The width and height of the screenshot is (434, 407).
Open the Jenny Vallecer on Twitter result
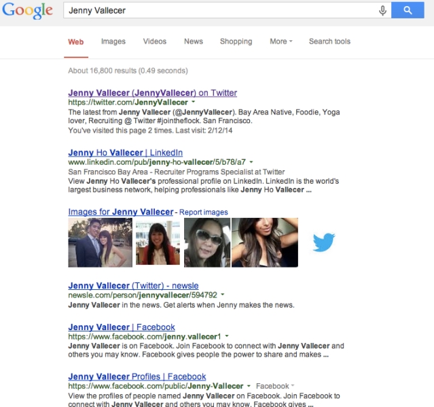coord(153,93)
